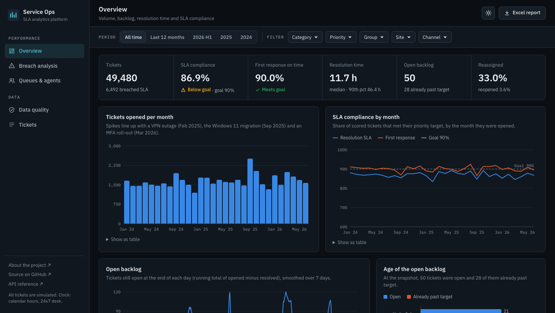Viewport: 555px width, 313px height.
Task: Open the Tickets page from sidebar
Action: pos(44,125)
